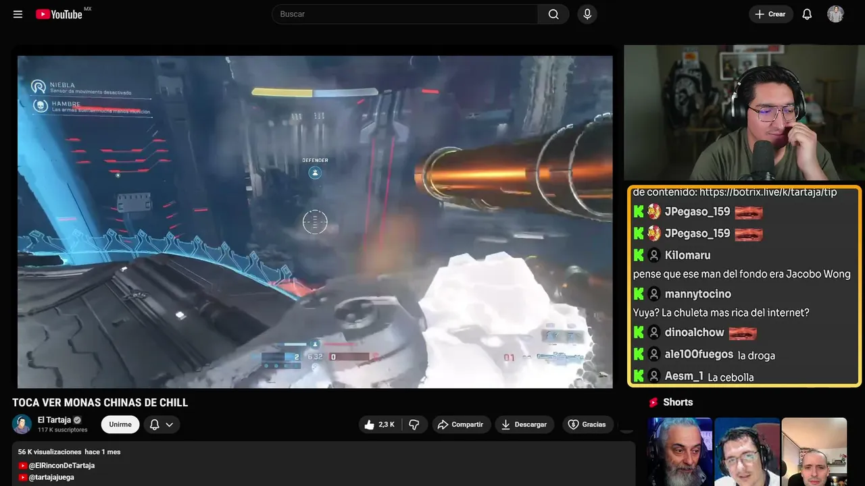Click the verified badge beside El Tartaja
This screenshot has height=486, width=865.
tap(77, 420)
